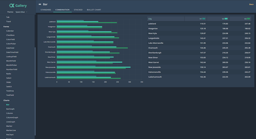Sort table by the City column header
Image resolution: width=256 pixels, height=139 pixels.
coord(166,19)
